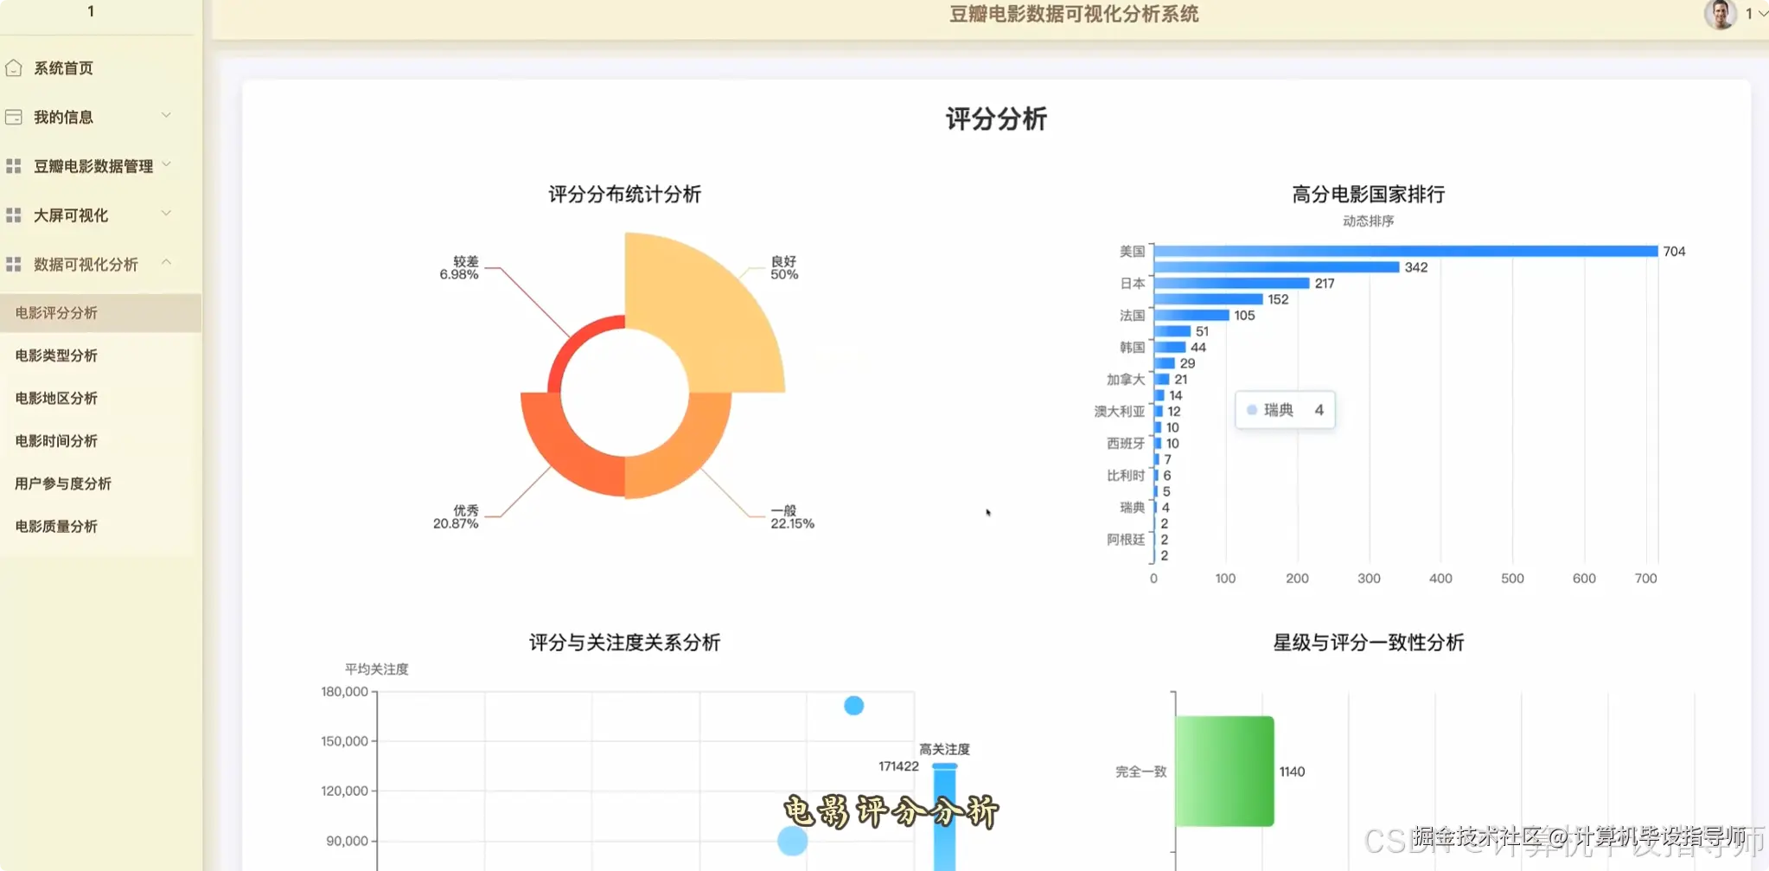Select the 我的信息 profile icon
Screen dimensions: 1769x871
[x=13, y=116]
